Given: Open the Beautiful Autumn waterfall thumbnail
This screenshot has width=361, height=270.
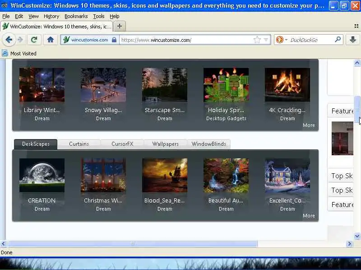Looking at the screenshot, I should coord(226,175).
